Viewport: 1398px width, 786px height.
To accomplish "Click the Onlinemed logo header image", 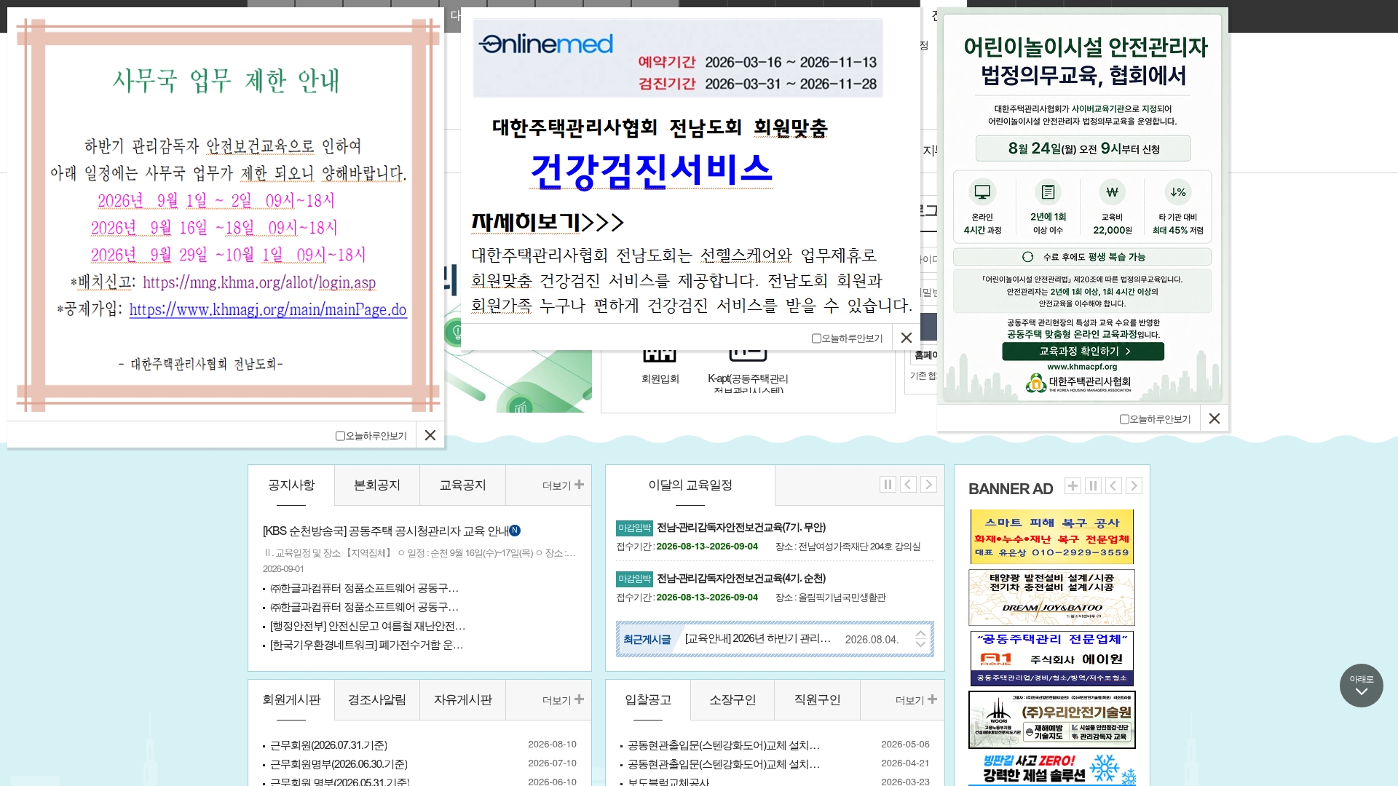I will coord(677,58).
